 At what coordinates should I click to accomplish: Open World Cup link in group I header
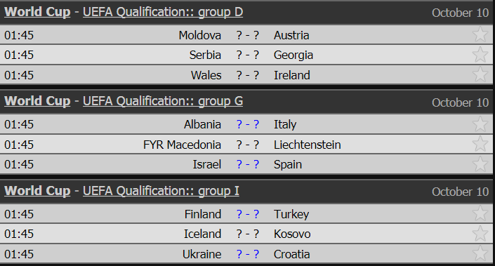pos(37,191)
